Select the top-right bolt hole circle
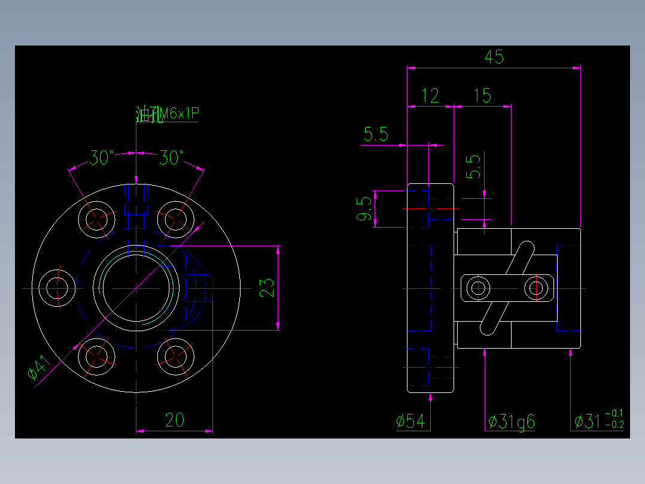 pos(175,220)
